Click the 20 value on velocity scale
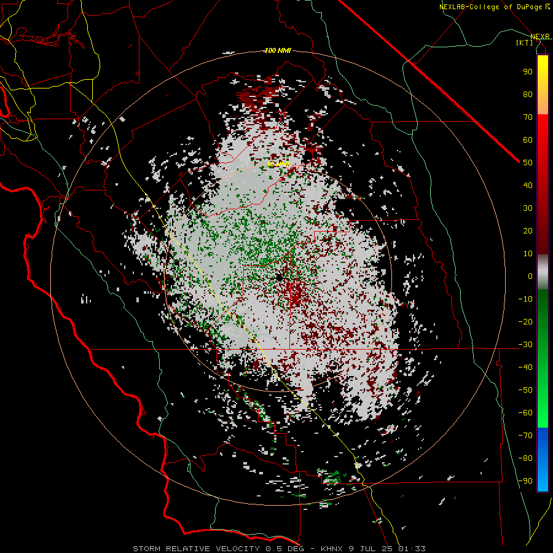 tap(528, 231)
